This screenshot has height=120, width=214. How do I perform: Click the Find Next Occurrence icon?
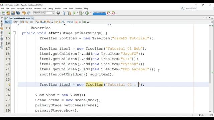pos(45,22)
